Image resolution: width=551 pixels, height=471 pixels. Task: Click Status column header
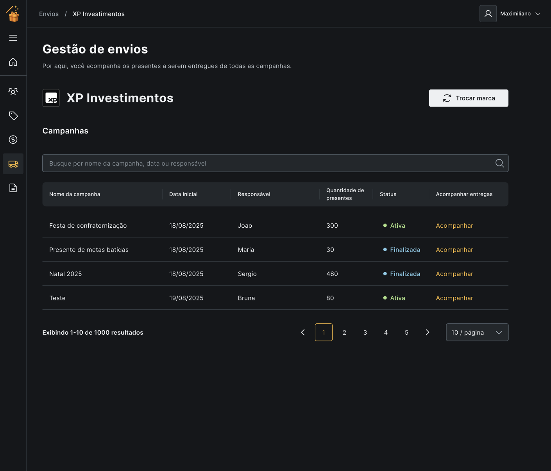point(388,194)
